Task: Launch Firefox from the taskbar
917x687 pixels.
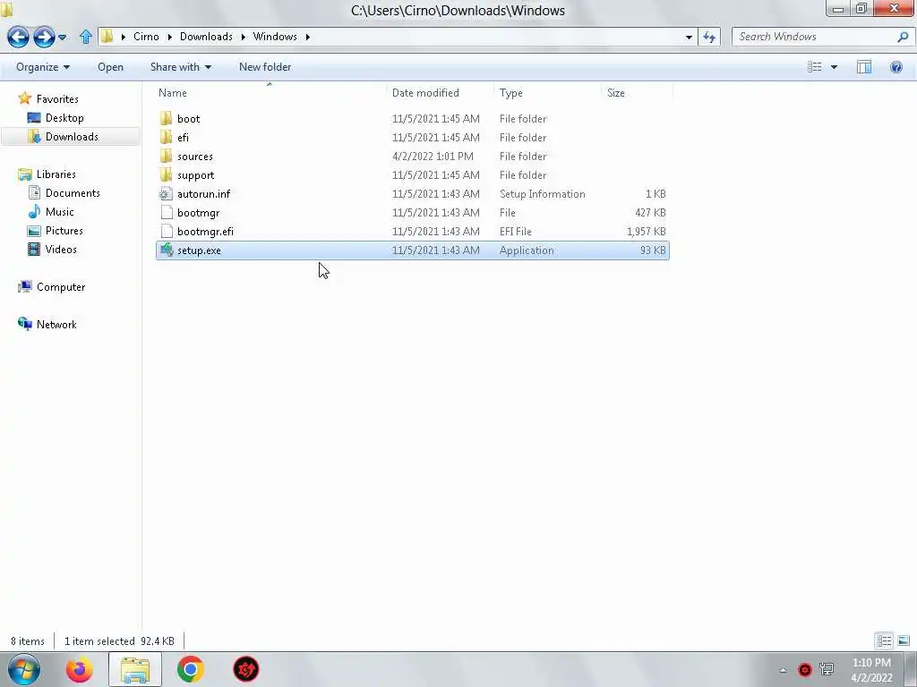Action: tap(79, 669)
